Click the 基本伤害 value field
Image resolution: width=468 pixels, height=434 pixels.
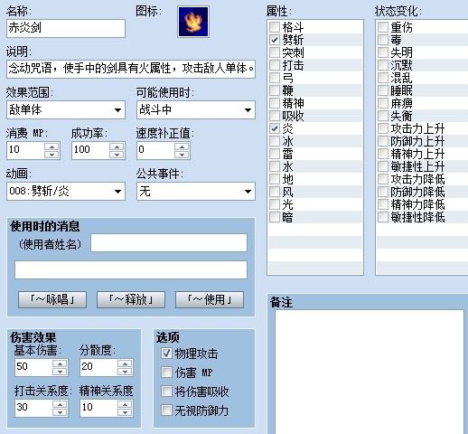click(x=33, y=367)
